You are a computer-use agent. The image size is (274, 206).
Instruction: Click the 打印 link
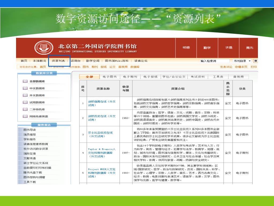pyautogui.click(x=254, y=67)
